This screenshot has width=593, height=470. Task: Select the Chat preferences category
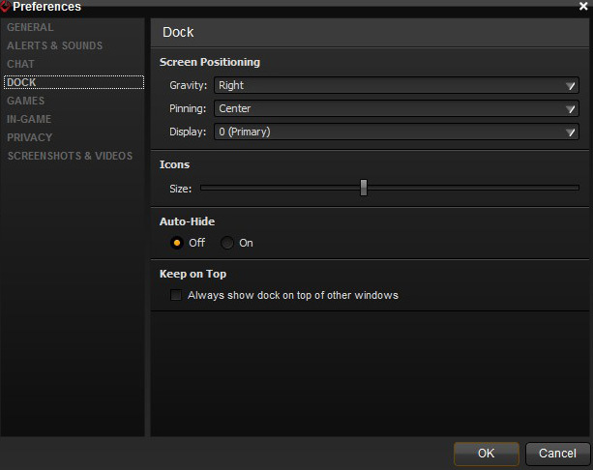pos(20,64)
